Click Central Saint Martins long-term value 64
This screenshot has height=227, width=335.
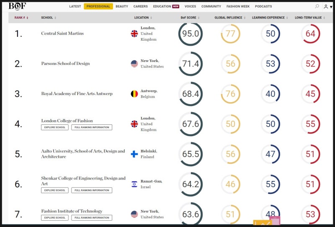pyautogui.click(x=310, y=34)
